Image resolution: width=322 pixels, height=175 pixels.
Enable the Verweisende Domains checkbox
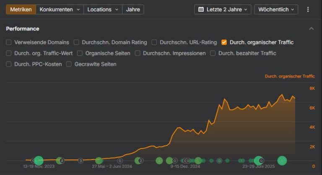pos(9,42)
